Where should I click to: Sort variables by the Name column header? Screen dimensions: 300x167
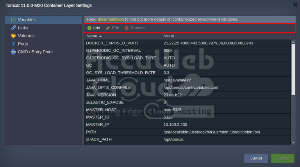92,36
